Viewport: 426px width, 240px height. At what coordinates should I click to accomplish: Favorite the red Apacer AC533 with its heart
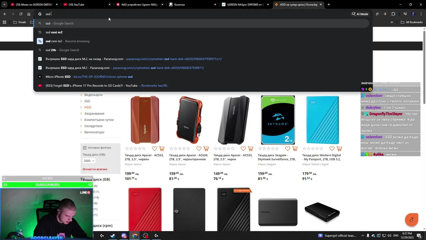click(x=154, y=149)
